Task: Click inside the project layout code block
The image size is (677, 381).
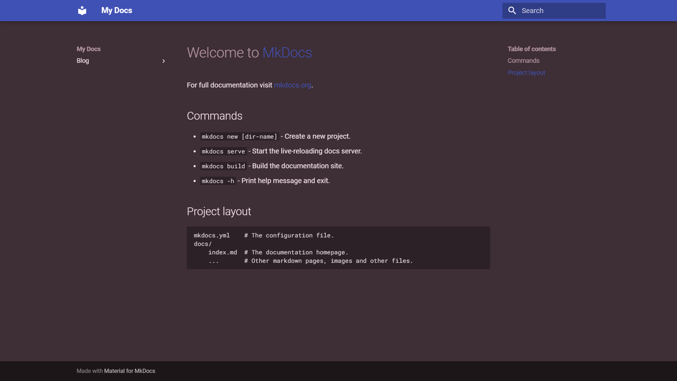Action: pos(338,248)
